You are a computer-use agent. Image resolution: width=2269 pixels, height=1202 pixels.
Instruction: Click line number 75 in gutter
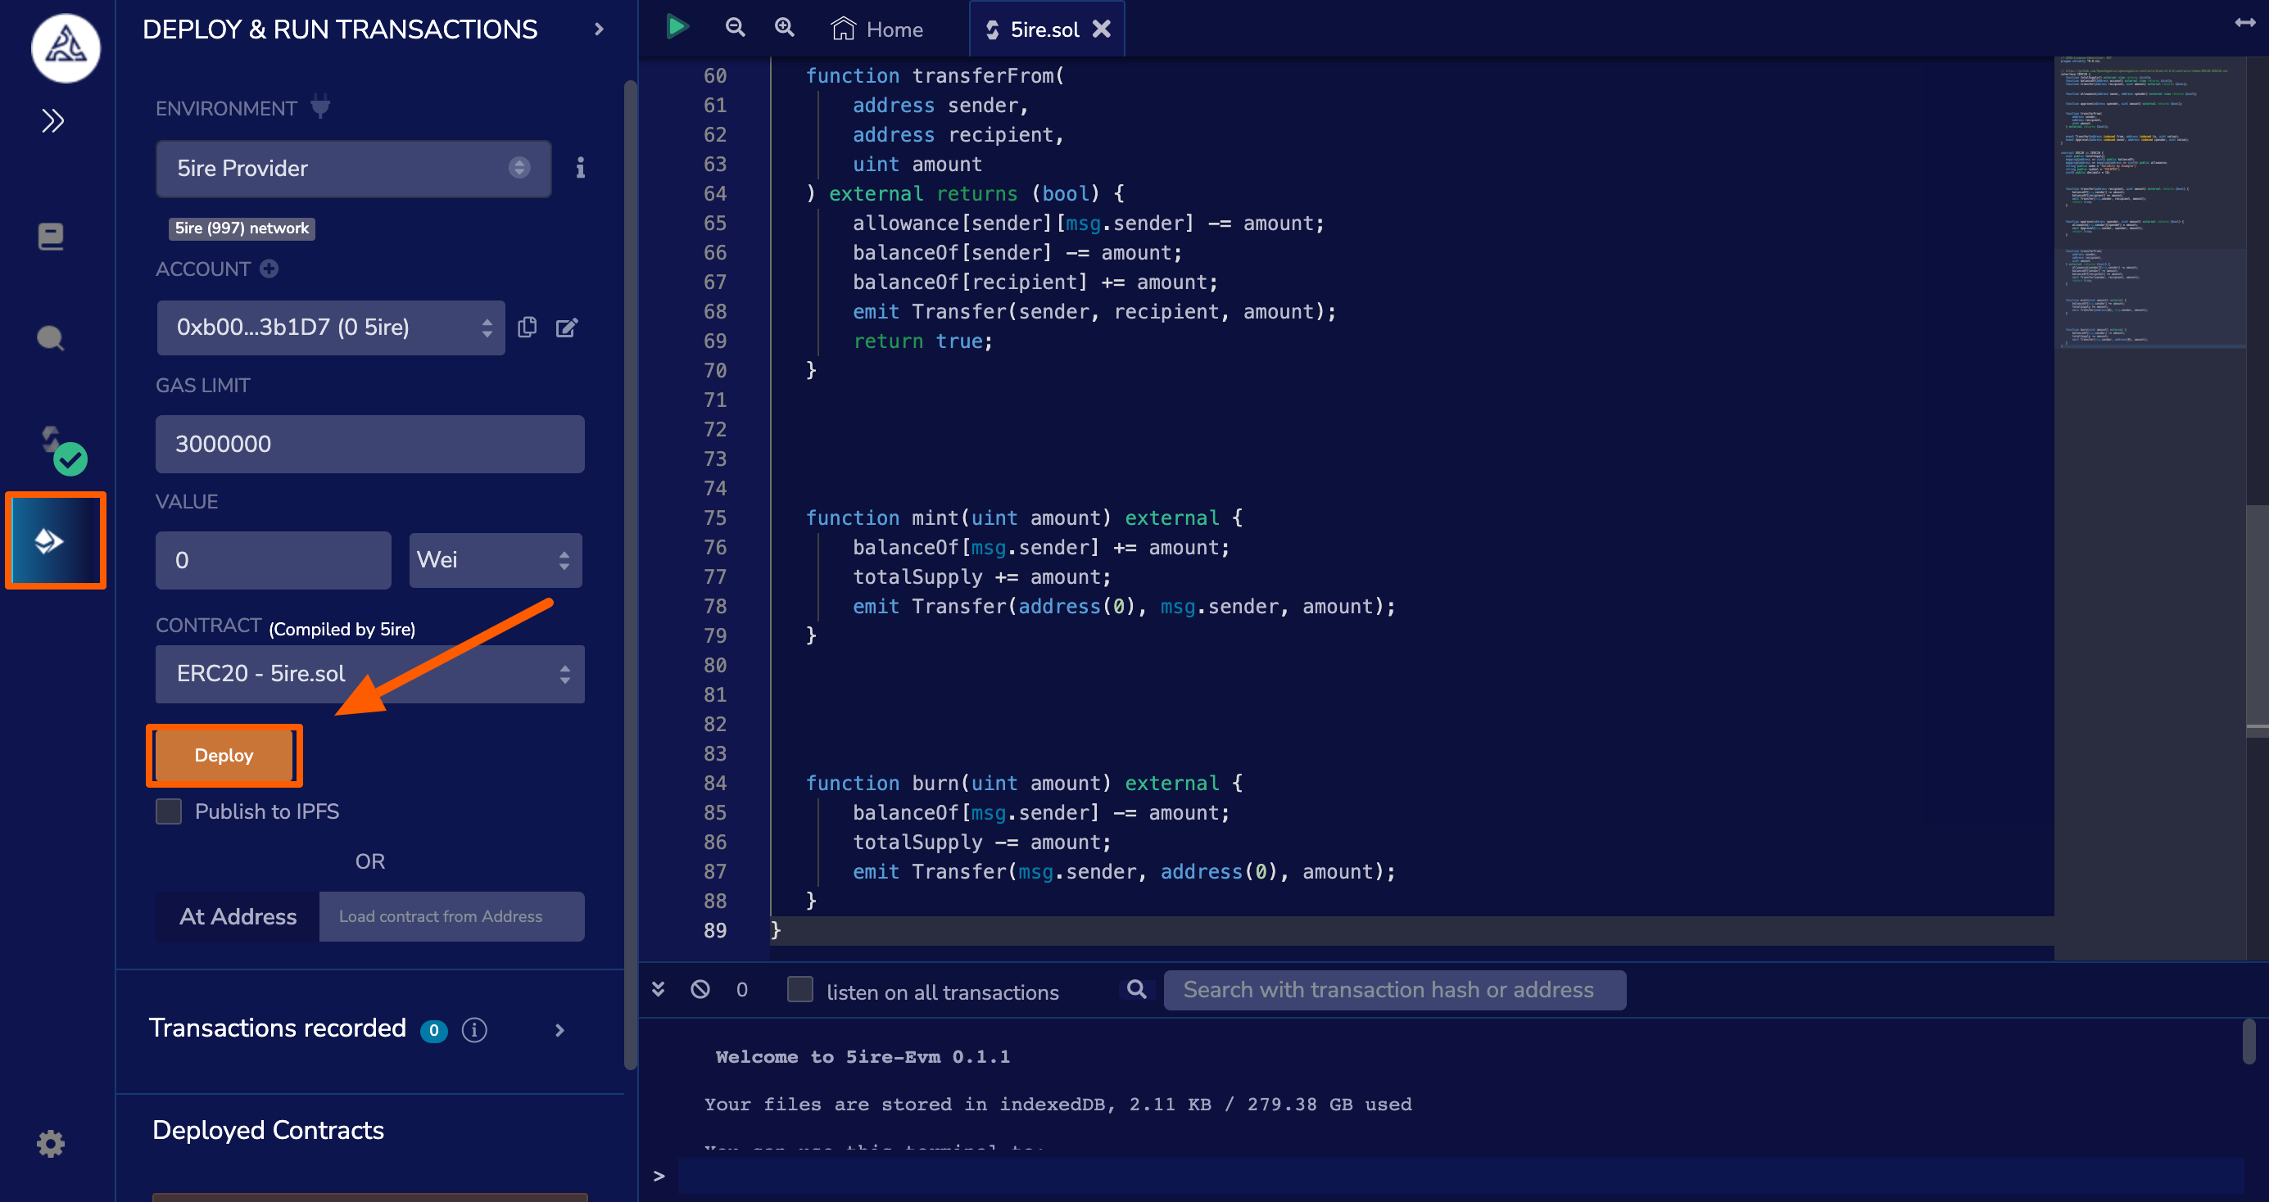click(x=715, y=517)
